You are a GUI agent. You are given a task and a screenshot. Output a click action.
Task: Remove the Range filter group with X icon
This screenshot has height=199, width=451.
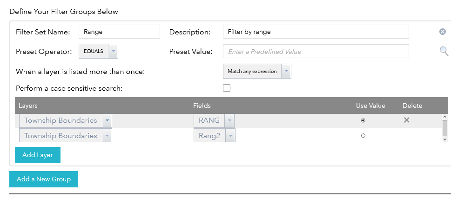tap(443, 32)
